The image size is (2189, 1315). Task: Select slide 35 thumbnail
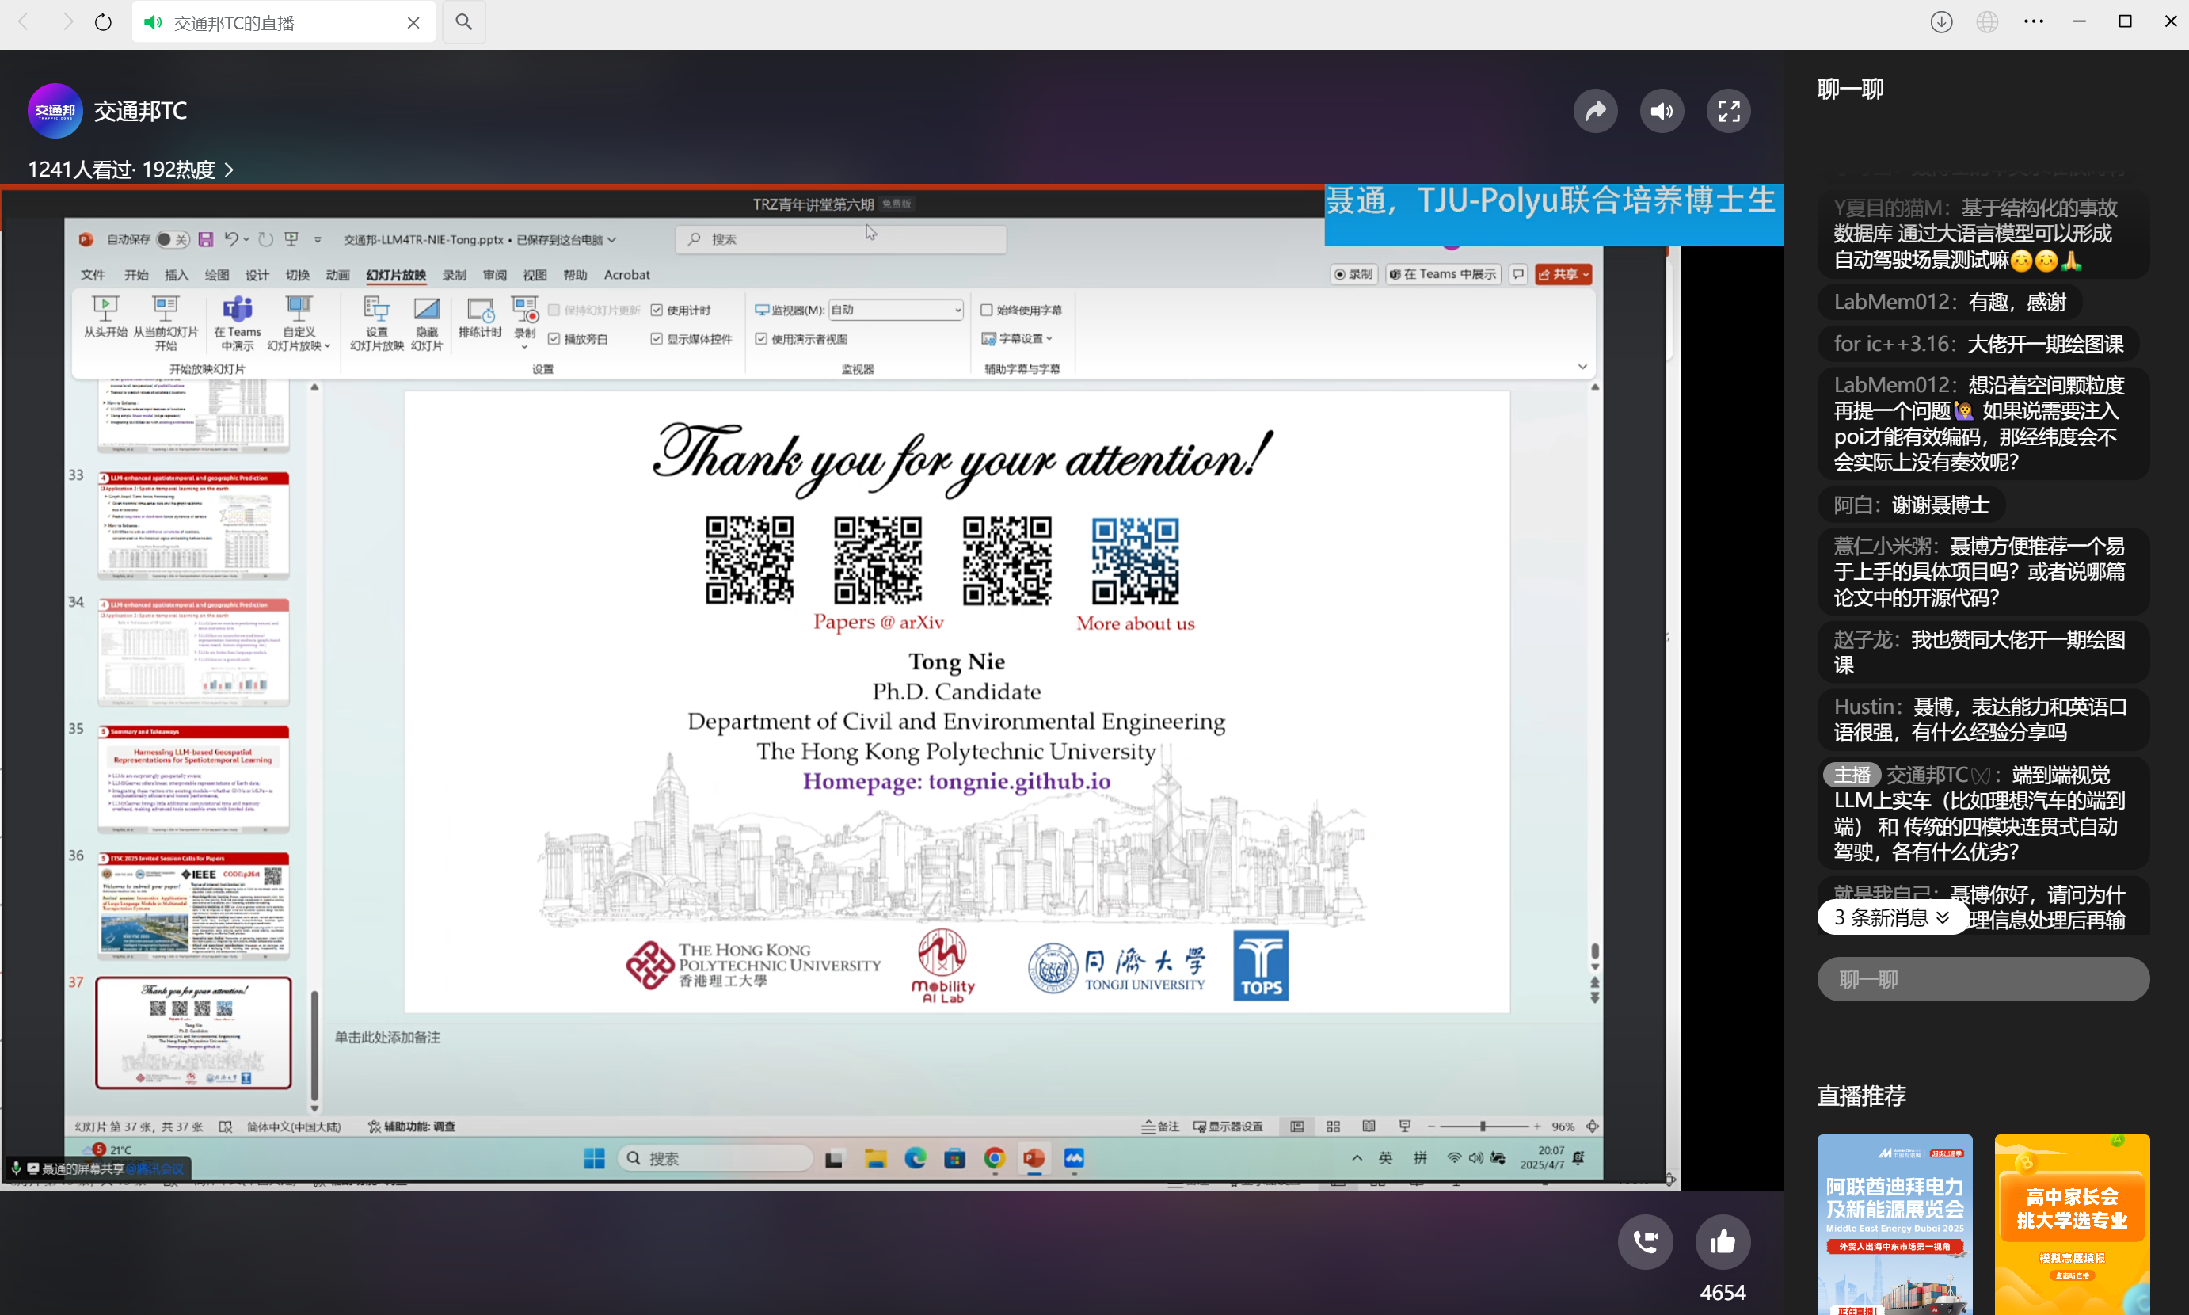point(193,779)
